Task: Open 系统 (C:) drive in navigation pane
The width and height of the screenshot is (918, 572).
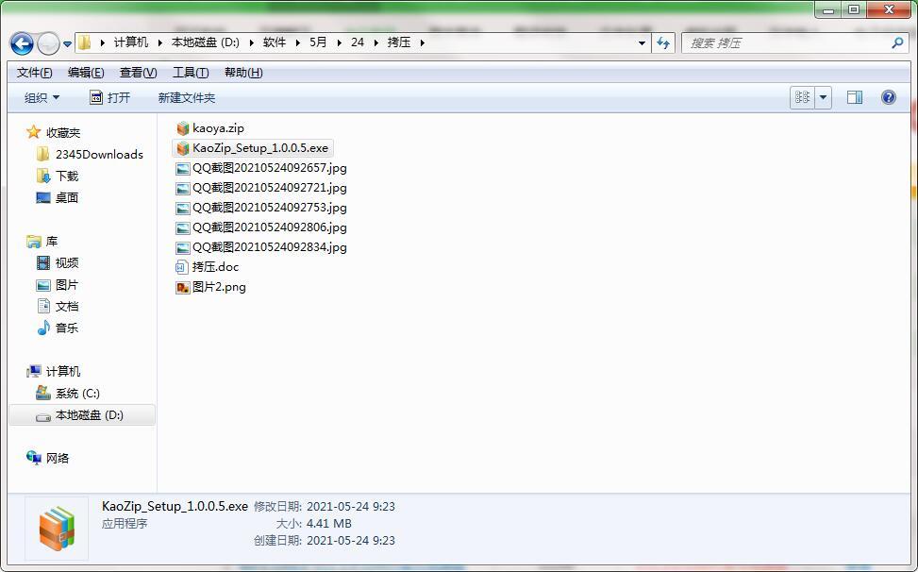Action: pyautogui.click(x=77, y=394)
